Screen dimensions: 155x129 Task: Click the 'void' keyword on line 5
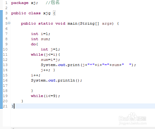click(60, 23)
